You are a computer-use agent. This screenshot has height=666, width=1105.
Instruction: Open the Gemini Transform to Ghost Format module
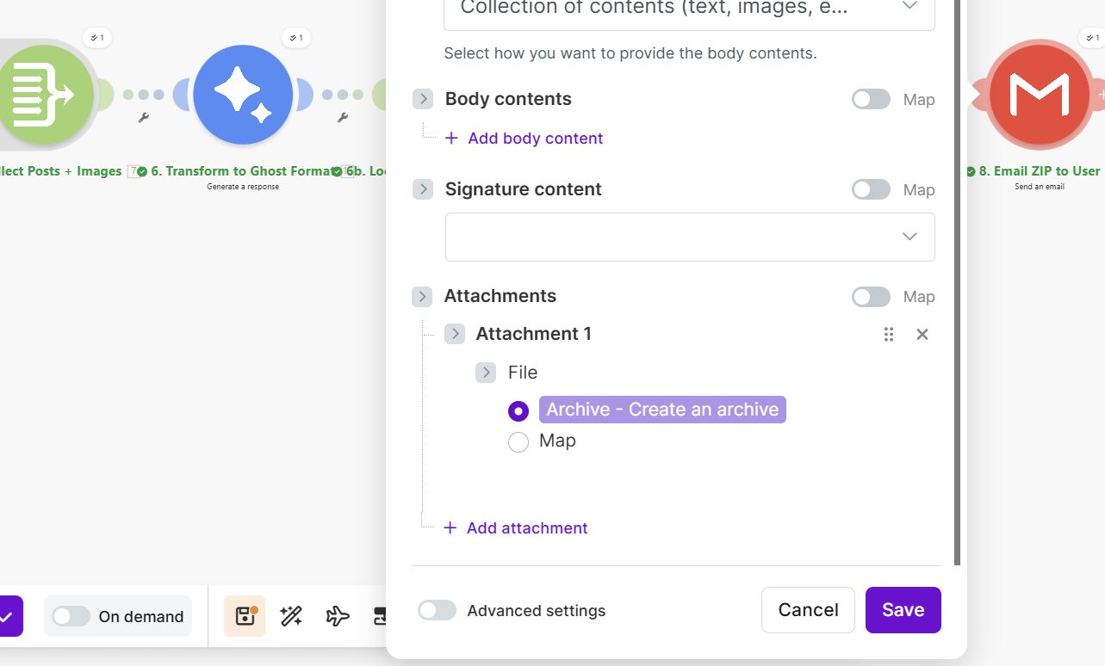click(x=243, y=95)
